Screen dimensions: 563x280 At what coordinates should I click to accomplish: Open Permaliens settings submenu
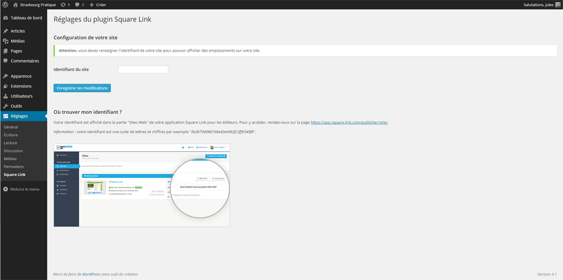click(x=14, y=167)
